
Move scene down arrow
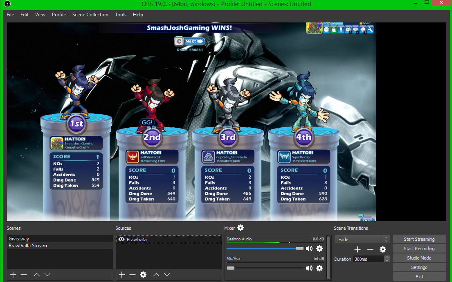click(x=47, y=275)
